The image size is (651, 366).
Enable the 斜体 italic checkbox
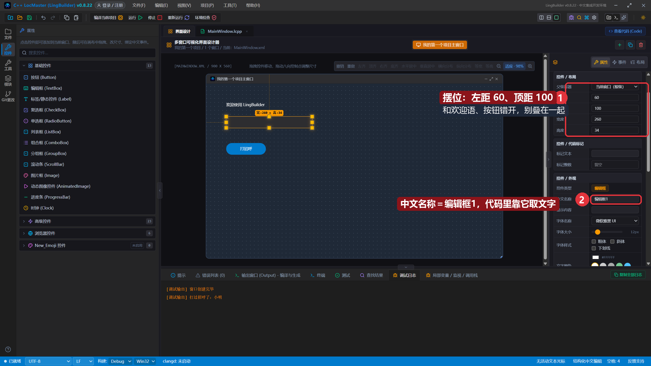[612, 242]
